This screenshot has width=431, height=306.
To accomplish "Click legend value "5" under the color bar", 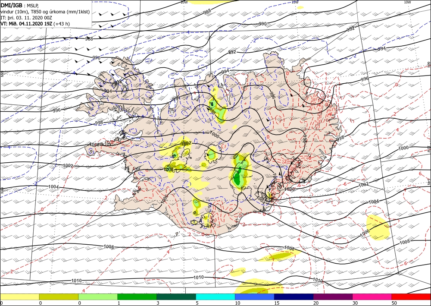I will tap(197, 303).
